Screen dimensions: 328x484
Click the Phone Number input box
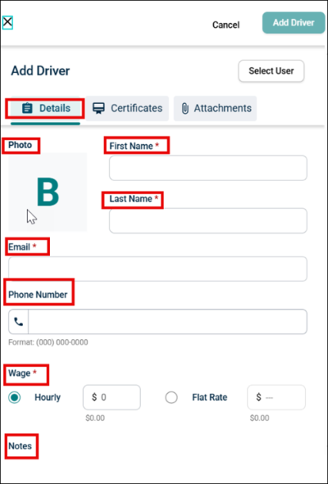click(168, 321)
